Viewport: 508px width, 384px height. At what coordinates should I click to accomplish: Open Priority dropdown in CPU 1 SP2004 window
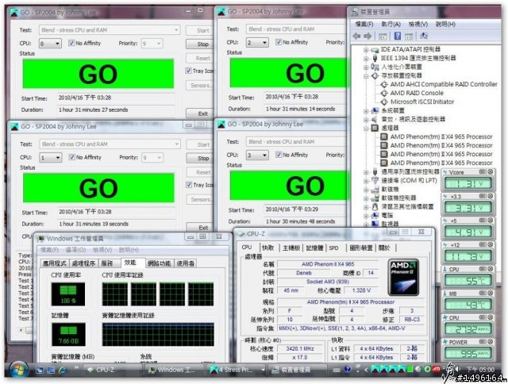[152, 158]
